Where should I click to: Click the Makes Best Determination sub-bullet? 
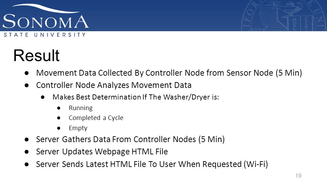point(136,97)
